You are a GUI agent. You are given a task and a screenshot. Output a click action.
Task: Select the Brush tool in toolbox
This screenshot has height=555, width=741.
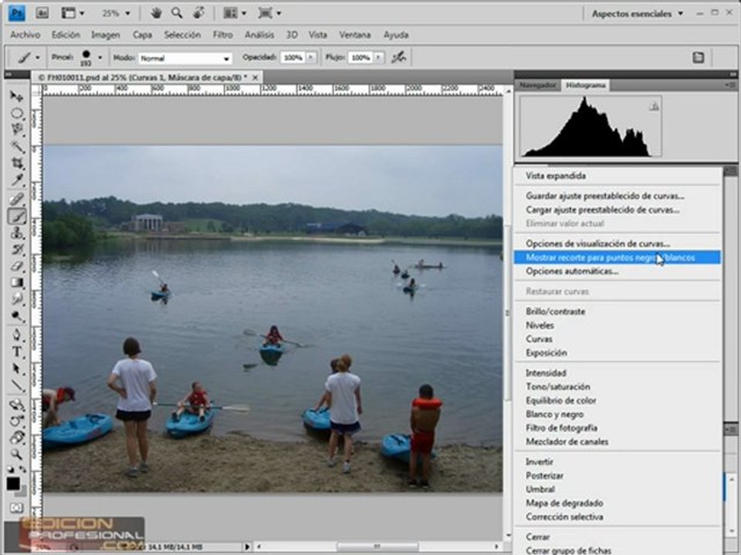tap(17, 217)
